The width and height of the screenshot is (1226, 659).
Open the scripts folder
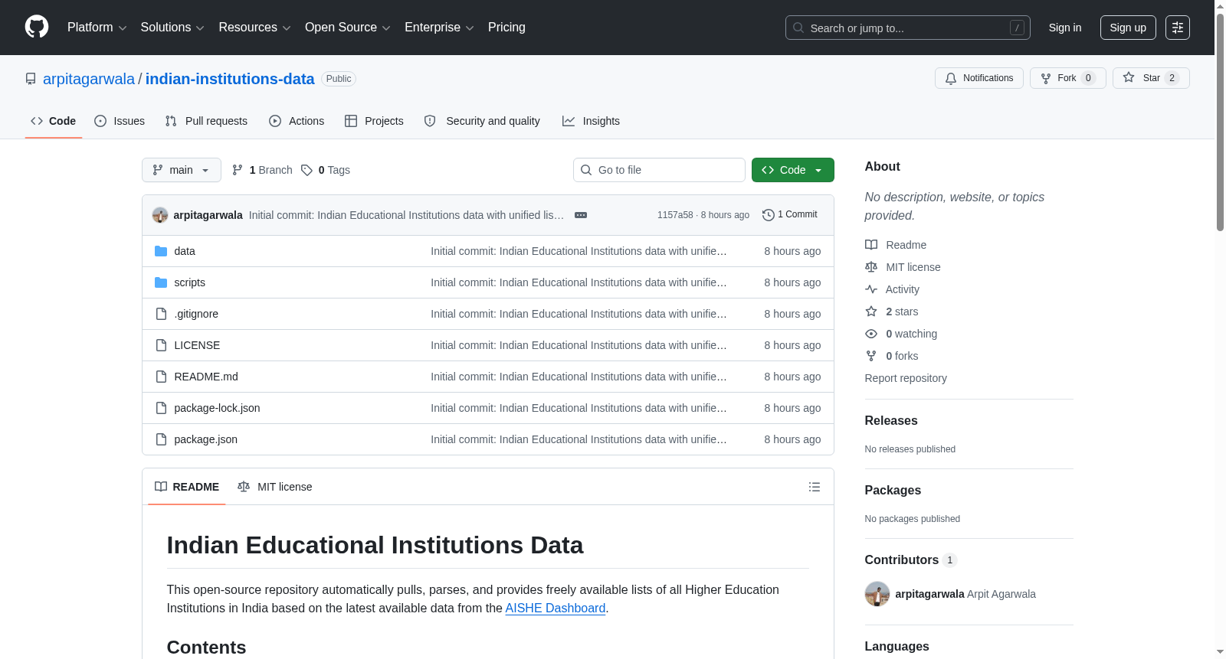[189, 282]
